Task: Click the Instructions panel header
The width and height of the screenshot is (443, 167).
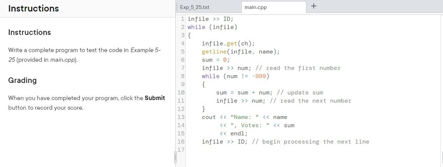Action: pyautogui.click(x=34, y=9)
